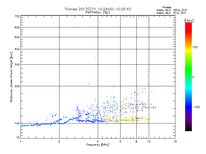Click the plot title 'Tromsø 20170731 10:24:00–10:25:43'

tap(98, 9)
